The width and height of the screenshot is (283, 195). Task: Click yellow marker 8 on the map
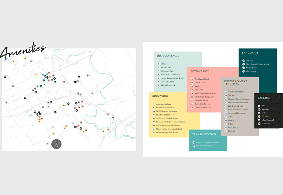(x=103, y=131)
